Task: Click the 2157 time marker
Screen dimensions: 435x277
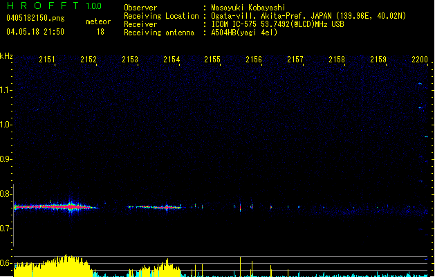Action: click(x=295, y=60)
